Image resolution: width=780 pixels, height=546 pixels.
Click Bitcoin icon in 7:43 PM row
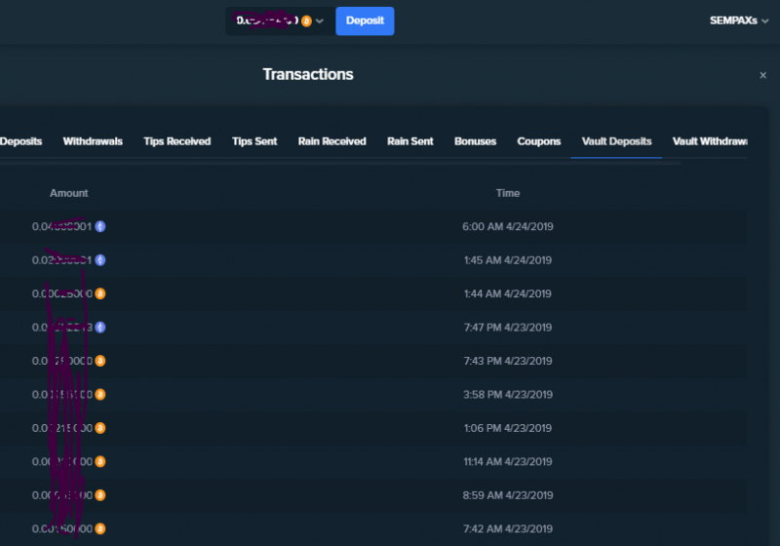pos(100,361)
